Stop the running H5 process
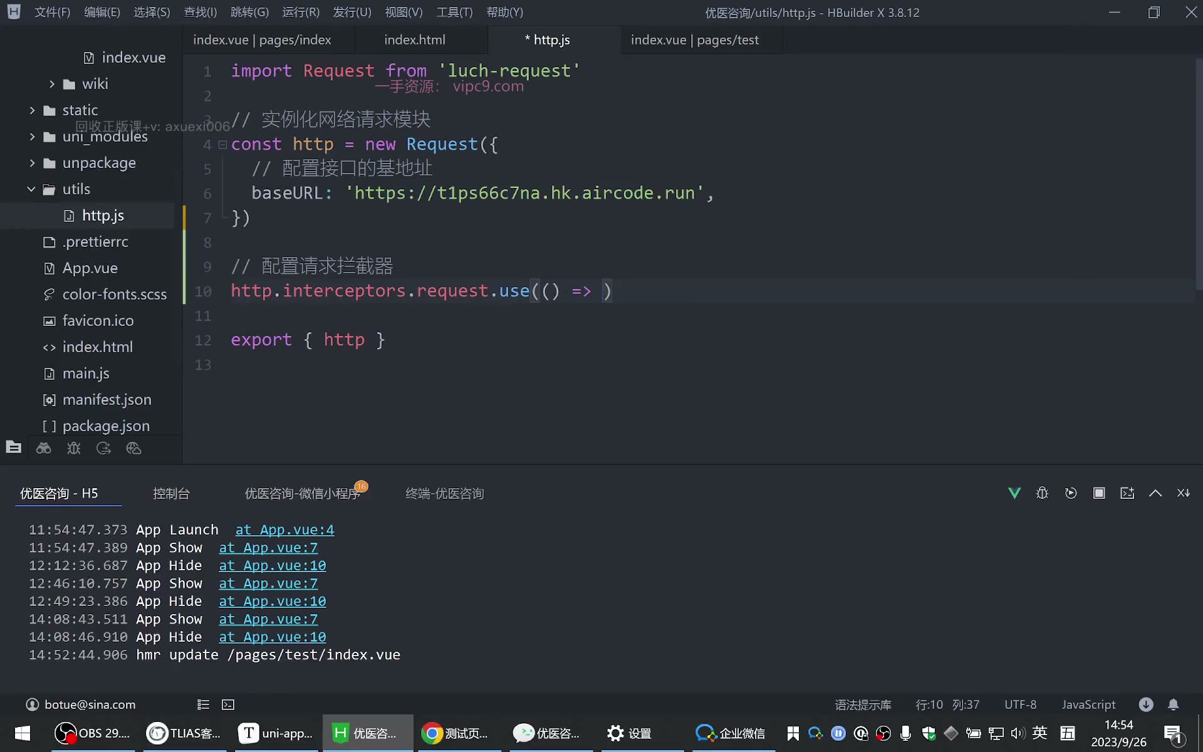The height and width of the screenshot is (752, 1203). (1099, 493)
